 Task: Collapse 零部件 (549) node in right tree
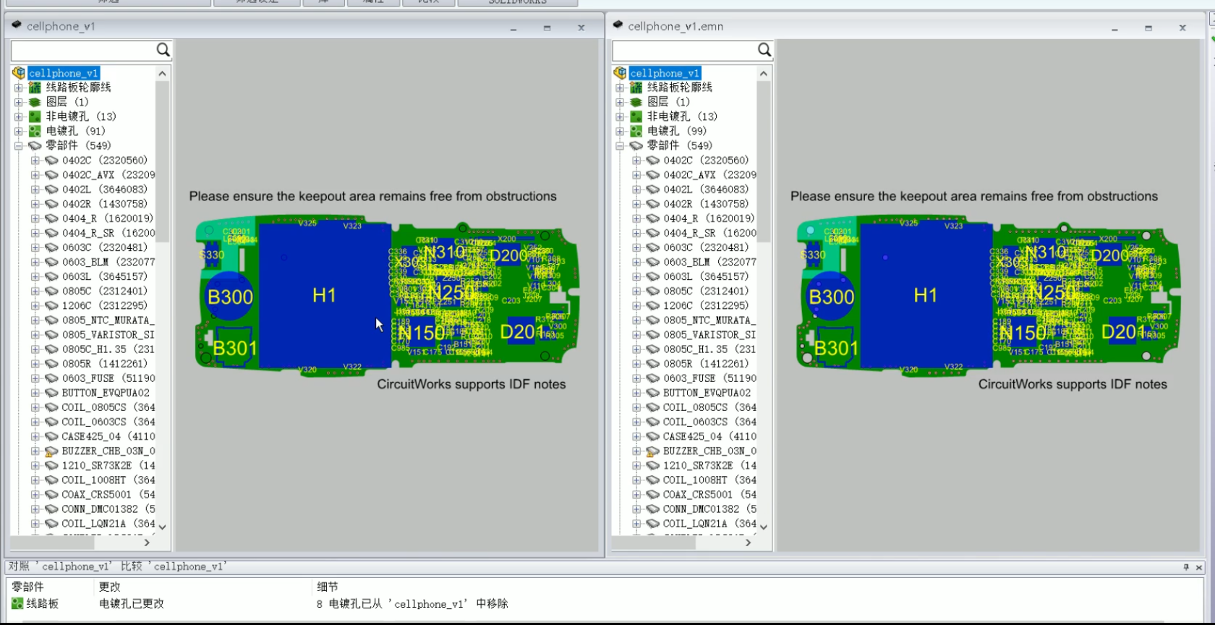click(x=620, y=145)
